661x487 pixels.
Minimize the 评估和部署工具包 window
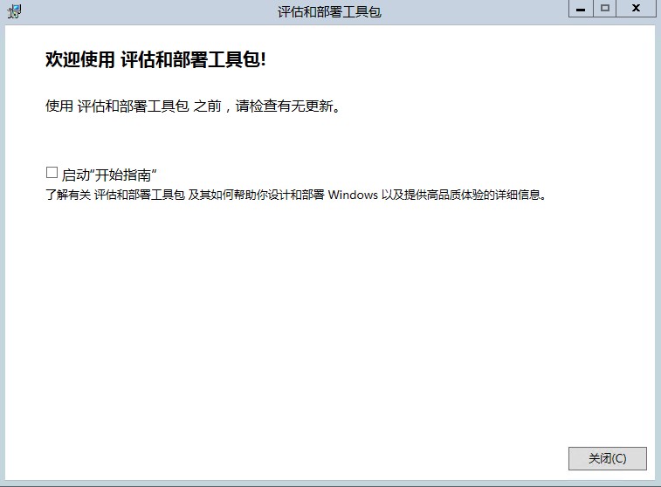pos(581,9)
